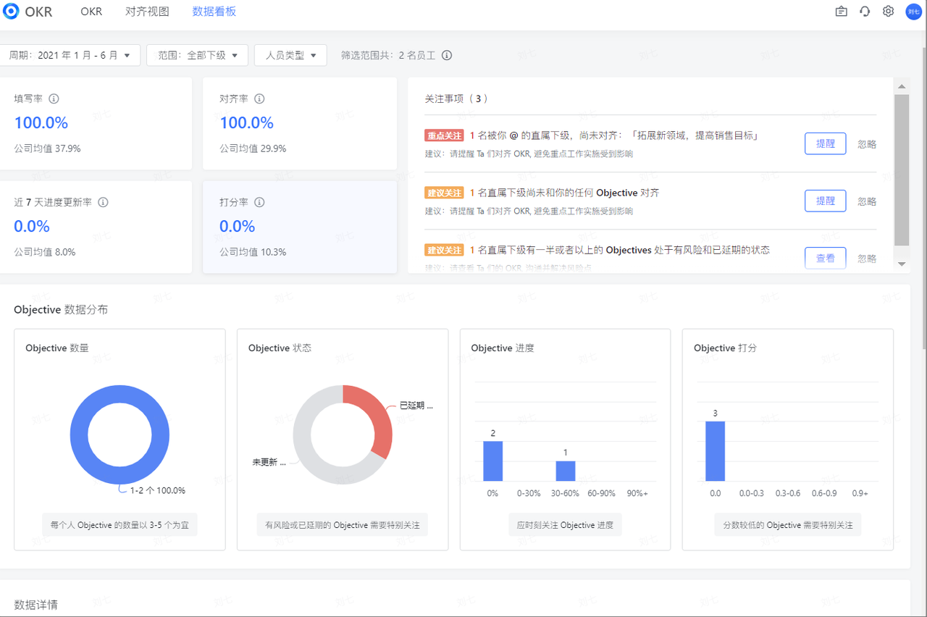Expand the 人员类型 dropdown
Screen dimensions: 927x617
tap(290, 55)
